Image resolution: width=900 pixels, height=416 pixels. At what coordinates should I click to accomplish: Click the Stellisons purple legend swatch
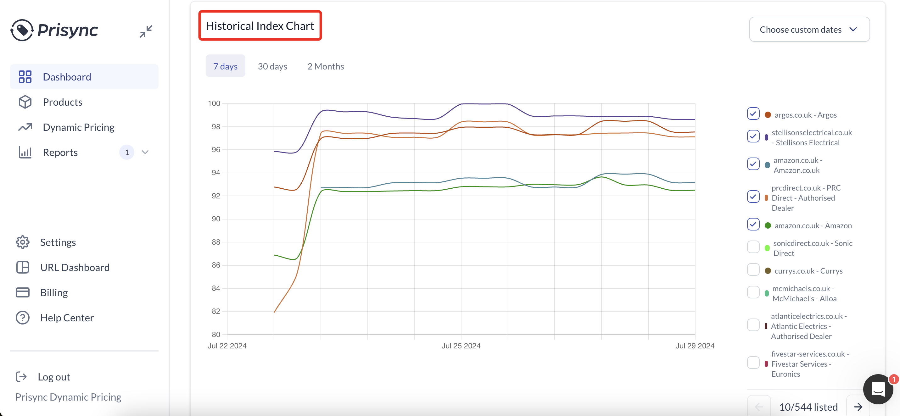pos(766,137)
